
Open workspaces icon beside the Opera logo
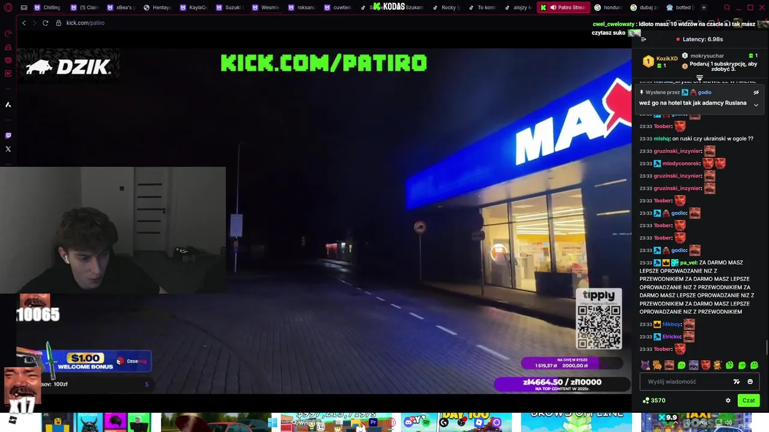pyautogui.click(x=23, y=7)
